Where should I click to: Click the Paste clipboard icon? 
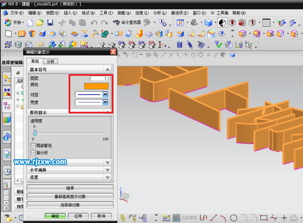(x=83, y=23)
